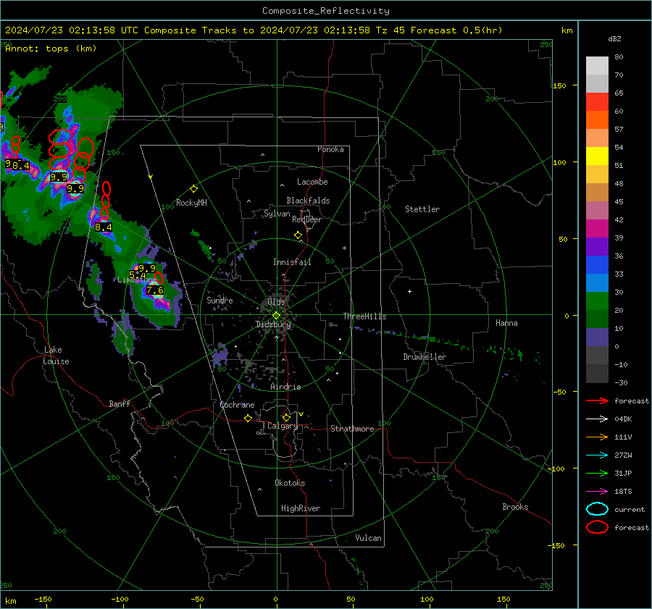Select the 10 dBZ slate purple swatch
This screenshot has width=652, height=609.
tap(597, 337)
